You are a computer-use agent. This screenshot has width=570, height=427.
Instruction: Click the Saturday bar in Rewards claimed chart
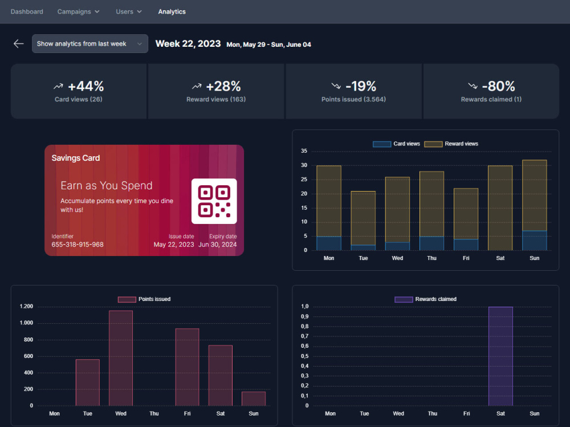[x=500, y=356]
